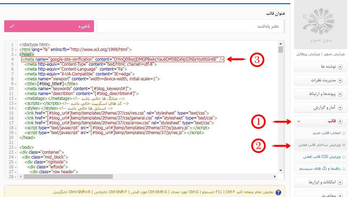Image resolution: width=357 pixels, height=197 pixels.
Task: Fold the script tag on line 18
Action: (16, 128)
